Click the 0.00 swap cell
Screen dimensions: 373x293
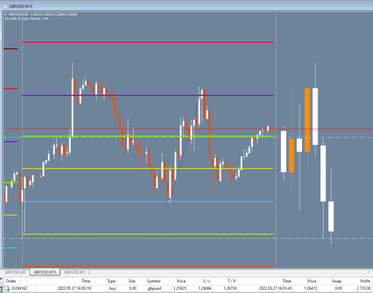point(338,288)
